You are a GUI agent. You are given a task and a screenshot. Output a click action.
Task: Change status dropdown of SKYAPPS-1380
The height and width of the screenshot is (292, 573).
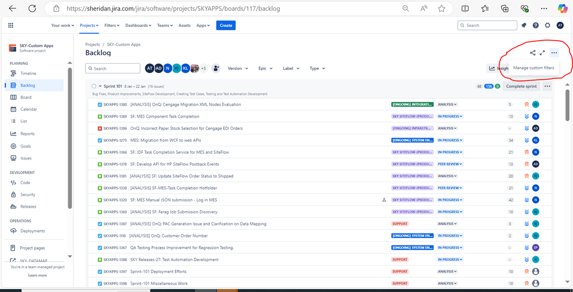click(447, 104)
